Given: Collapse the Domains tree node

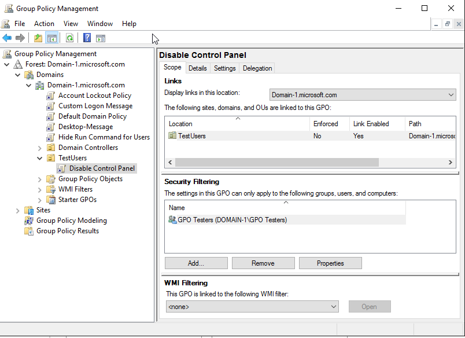Looking at the screenshot, I should (x=18, y=75).
